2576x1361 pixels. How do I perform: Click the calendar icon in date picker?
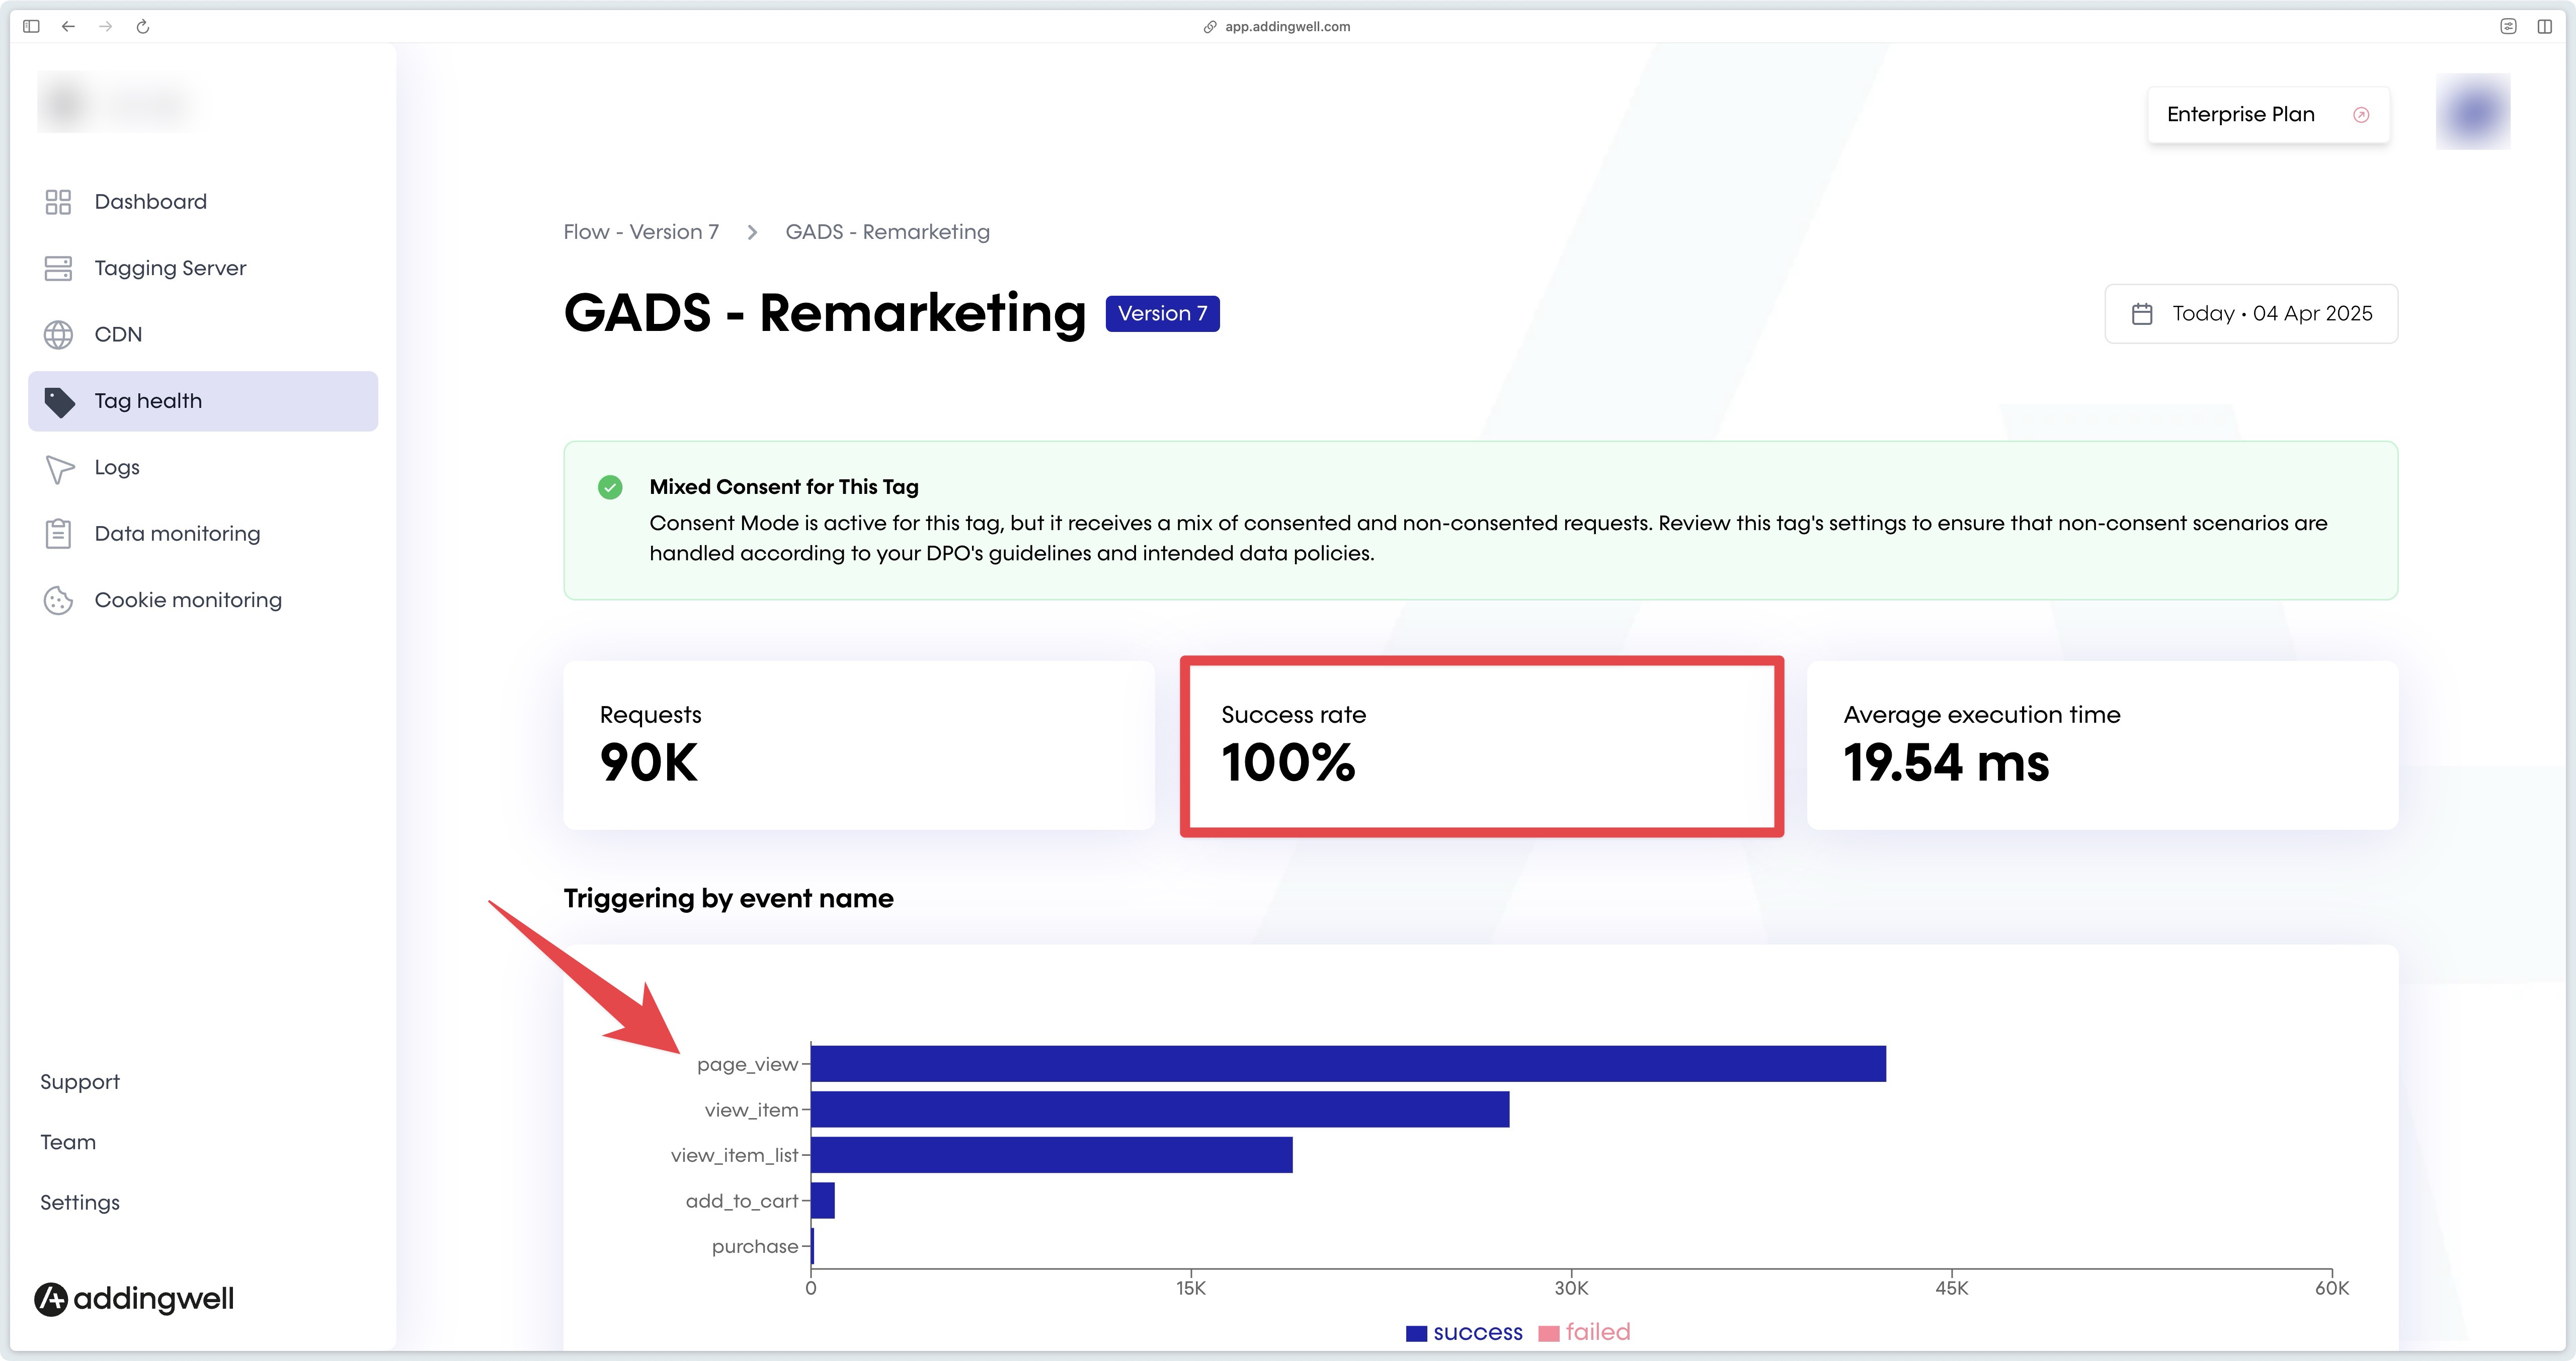click(2141, 314)
